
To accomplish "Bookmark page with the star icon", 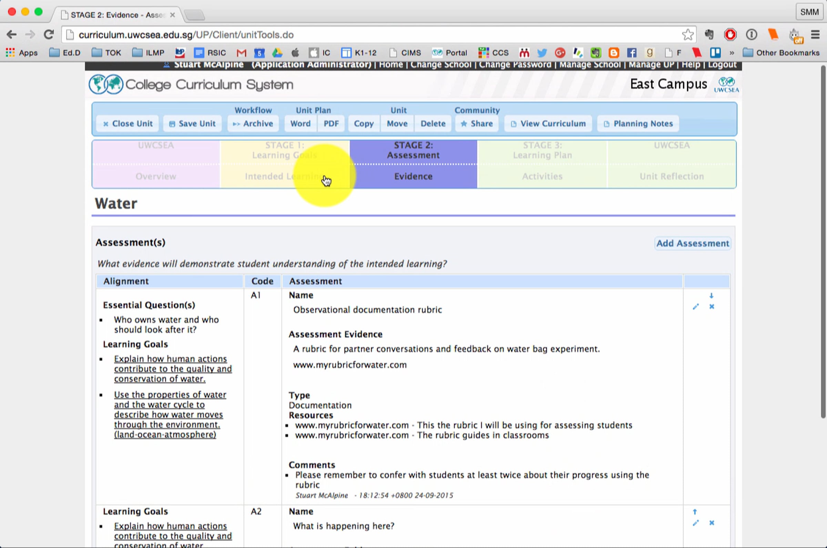I will click(687, 34).
